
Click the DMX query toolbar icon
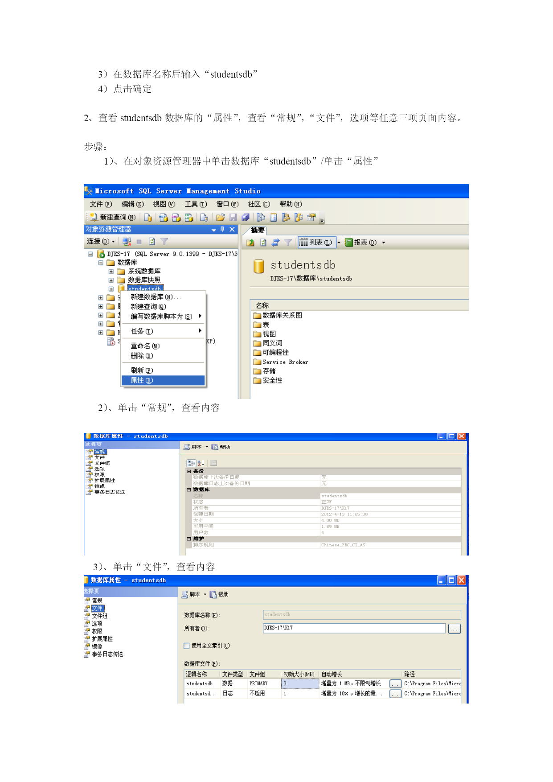pos(176,217)
